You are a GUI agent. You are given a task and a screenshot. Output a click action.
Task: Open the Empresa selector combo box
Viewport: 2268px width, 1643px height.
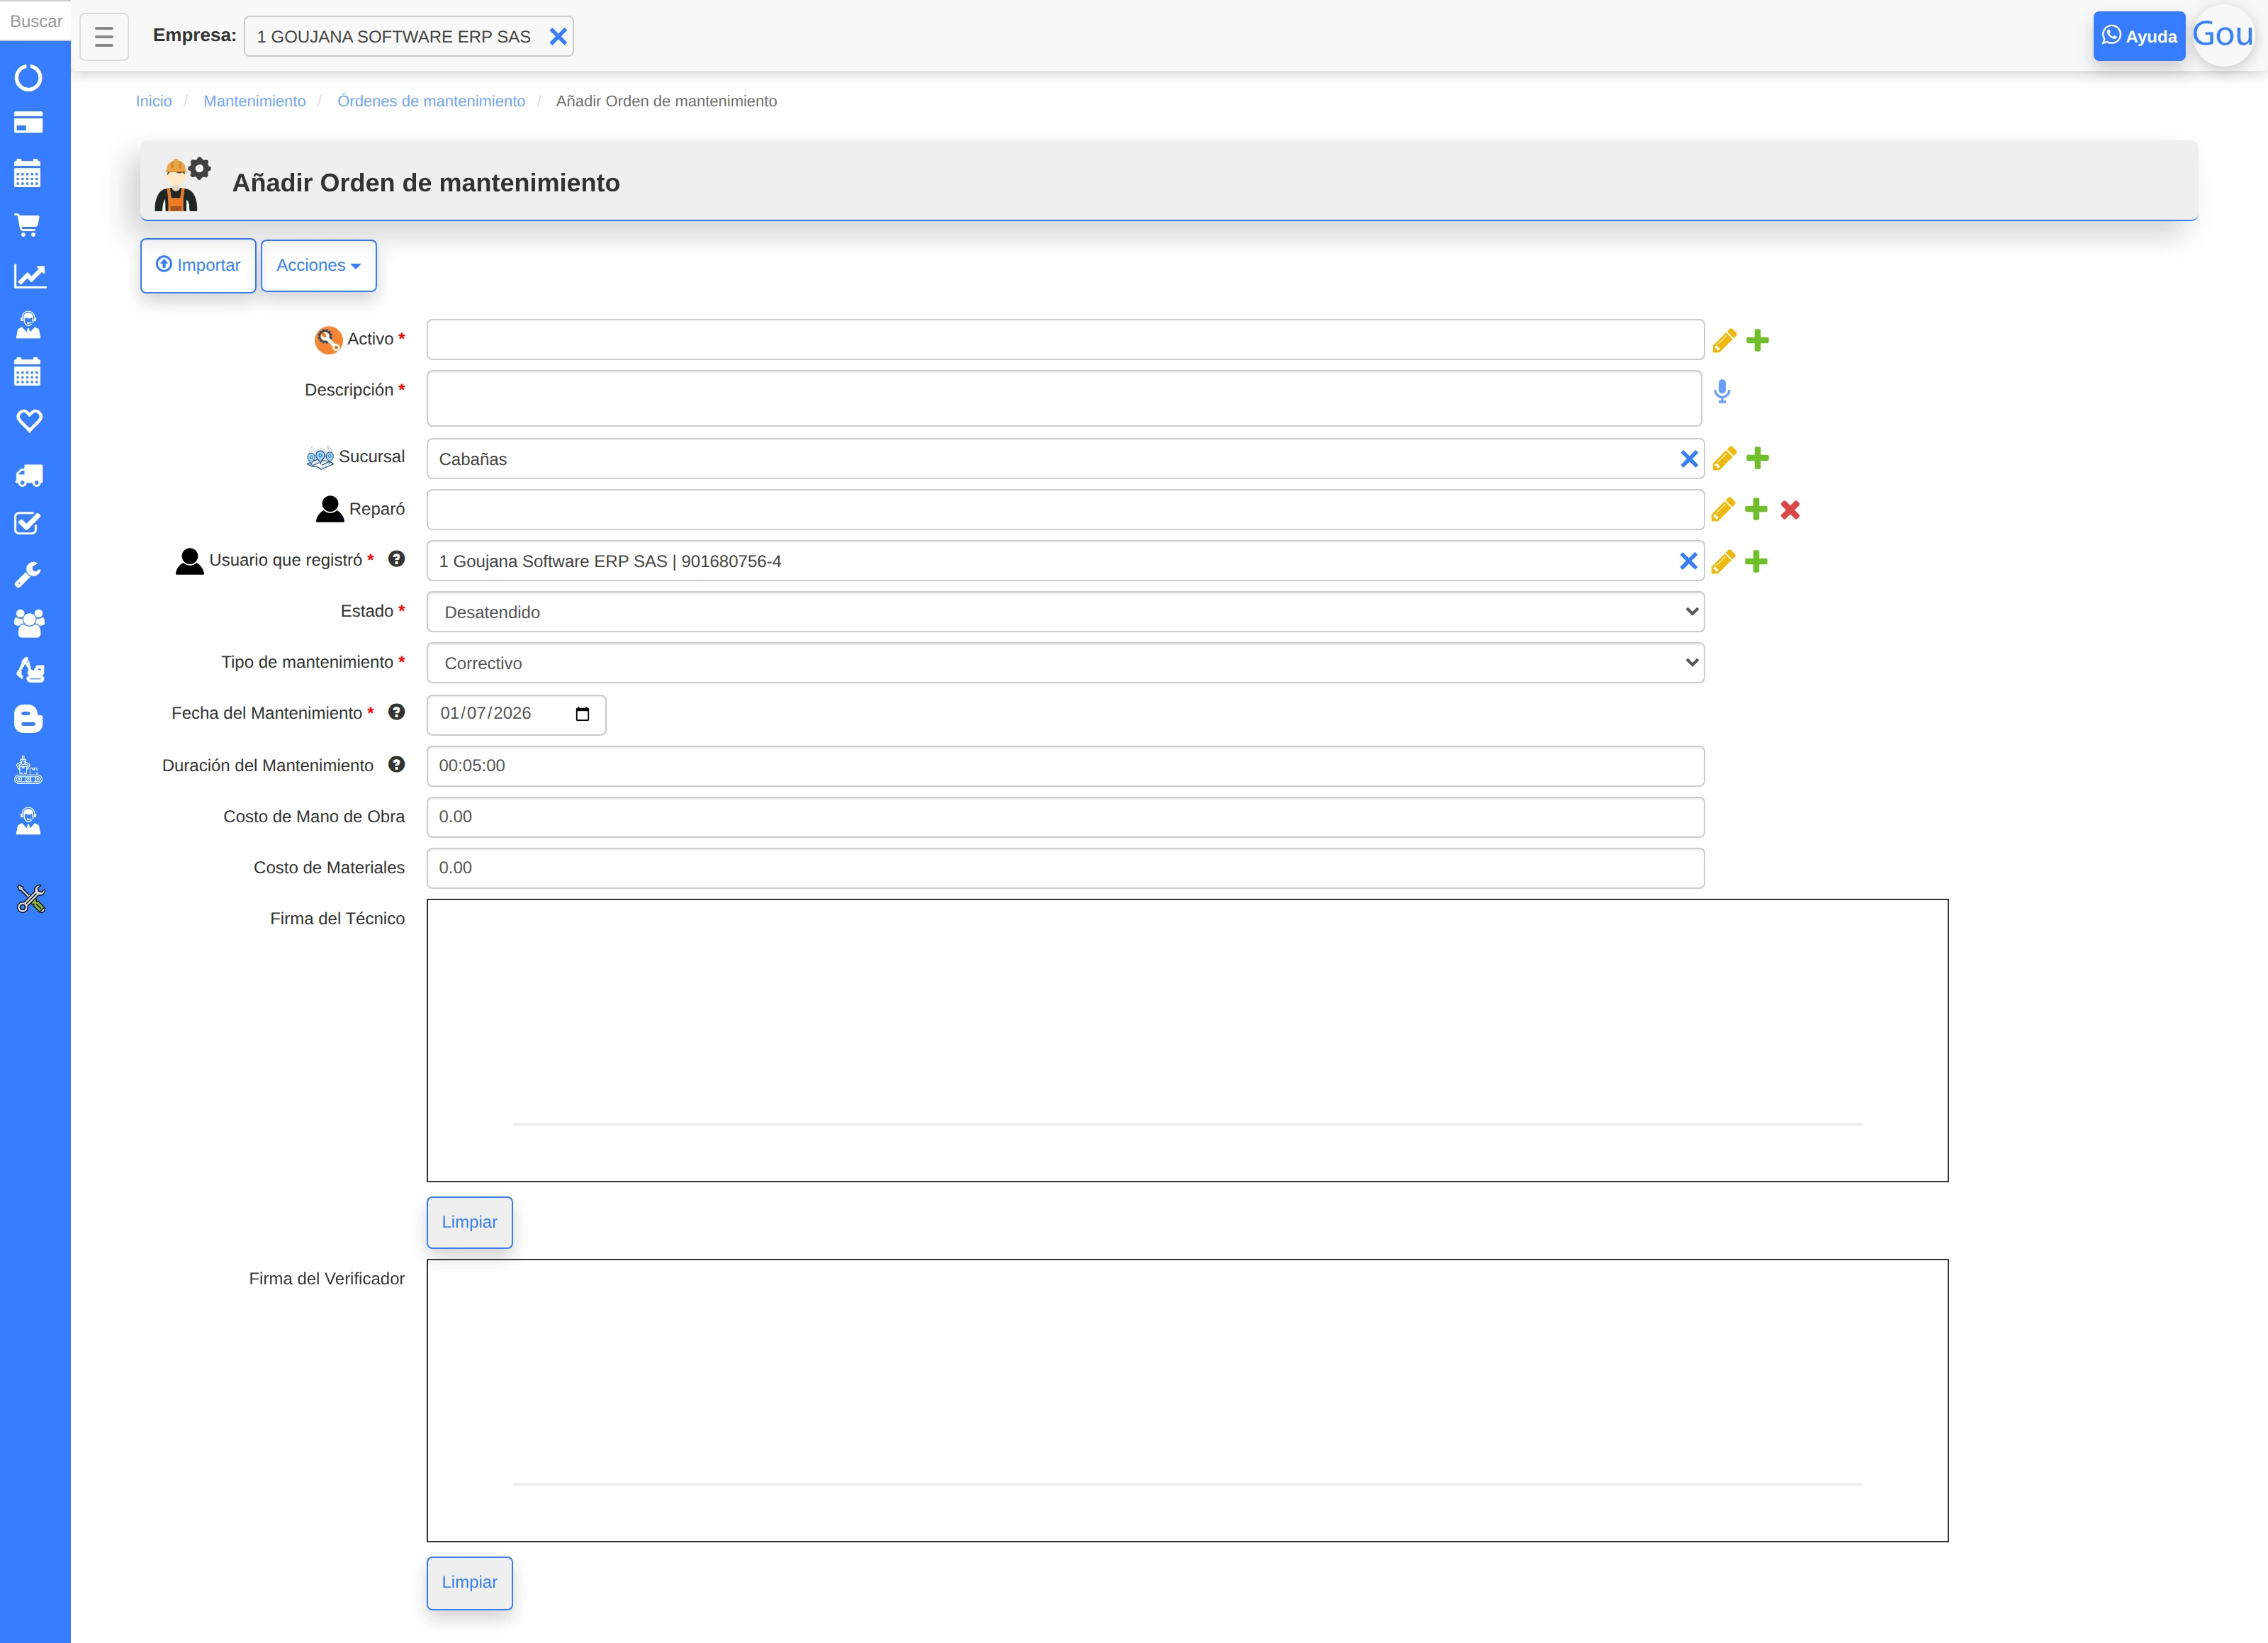(409, 37)
